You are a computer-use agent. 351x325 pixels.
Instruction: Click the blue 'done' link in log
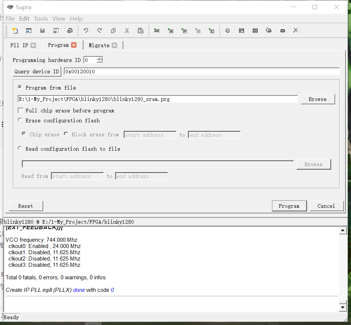(79, 290)
